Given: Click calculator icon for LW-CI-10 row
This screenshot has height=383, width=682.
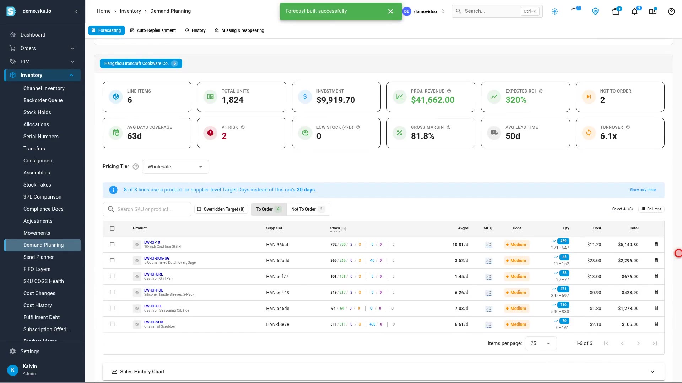Looking at the screenshot, I should tap(656, 244).
